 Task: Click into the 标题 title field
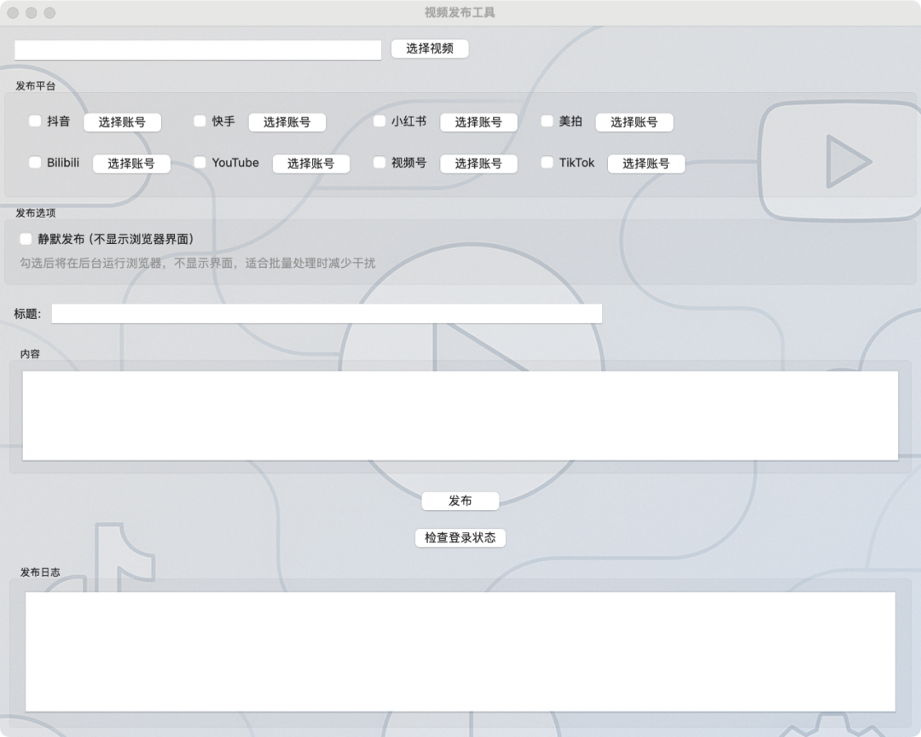(327, 313)
